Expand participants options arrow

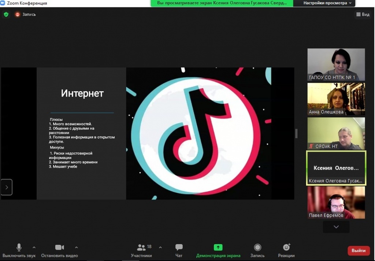click(160, 247)
